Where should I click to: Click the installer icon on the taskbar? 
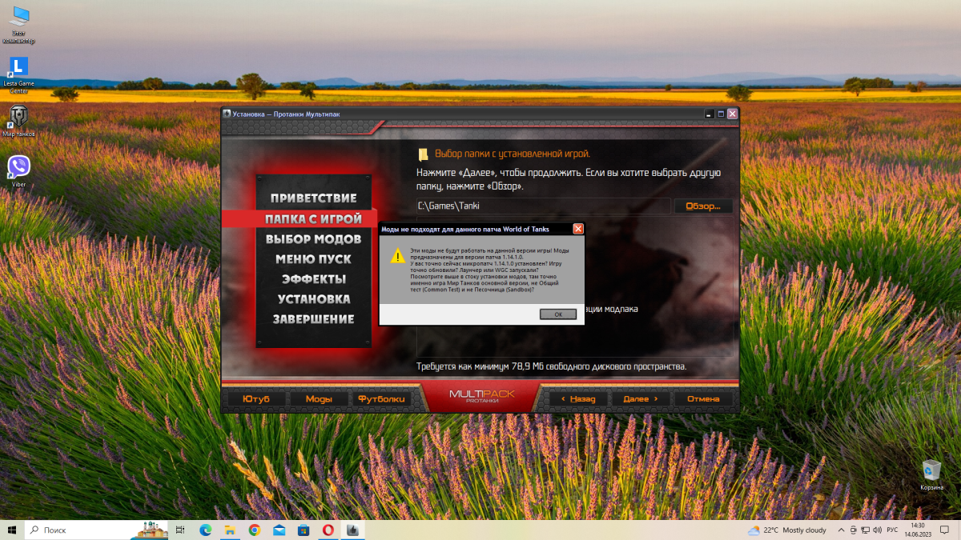click(353, 530)
